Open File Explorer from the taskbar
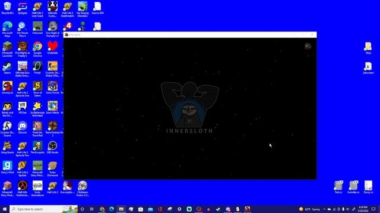Image resolution: width=380 pixels, height=213 pixels. (121, 209)
